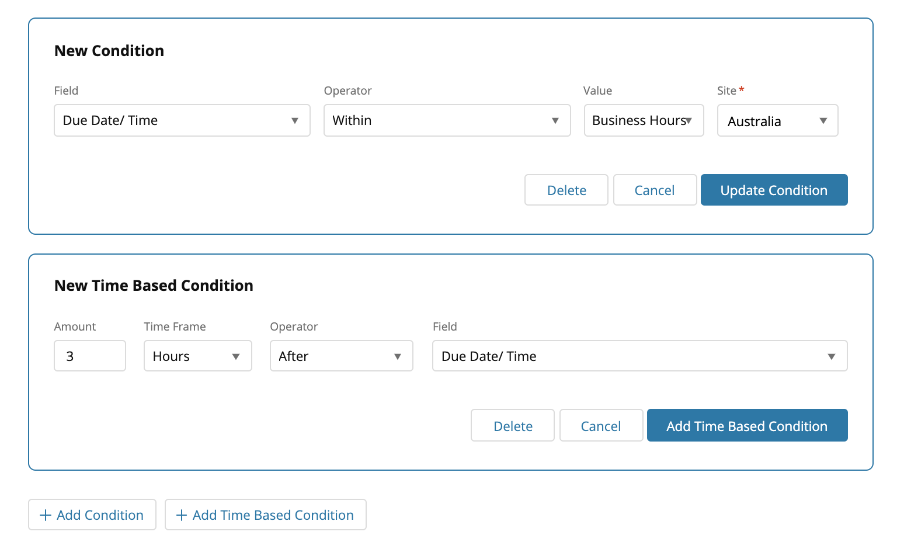Screen dimensions: 897x549
Task: Cancel the New Time Based Condition
Action: coord(601,426)
